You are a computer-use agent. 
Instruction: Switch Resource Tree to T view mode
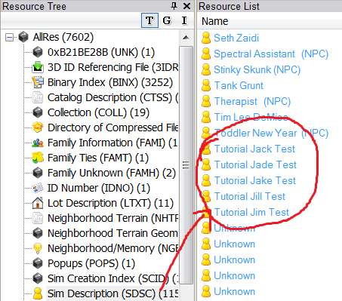click(x=149, y=20)
